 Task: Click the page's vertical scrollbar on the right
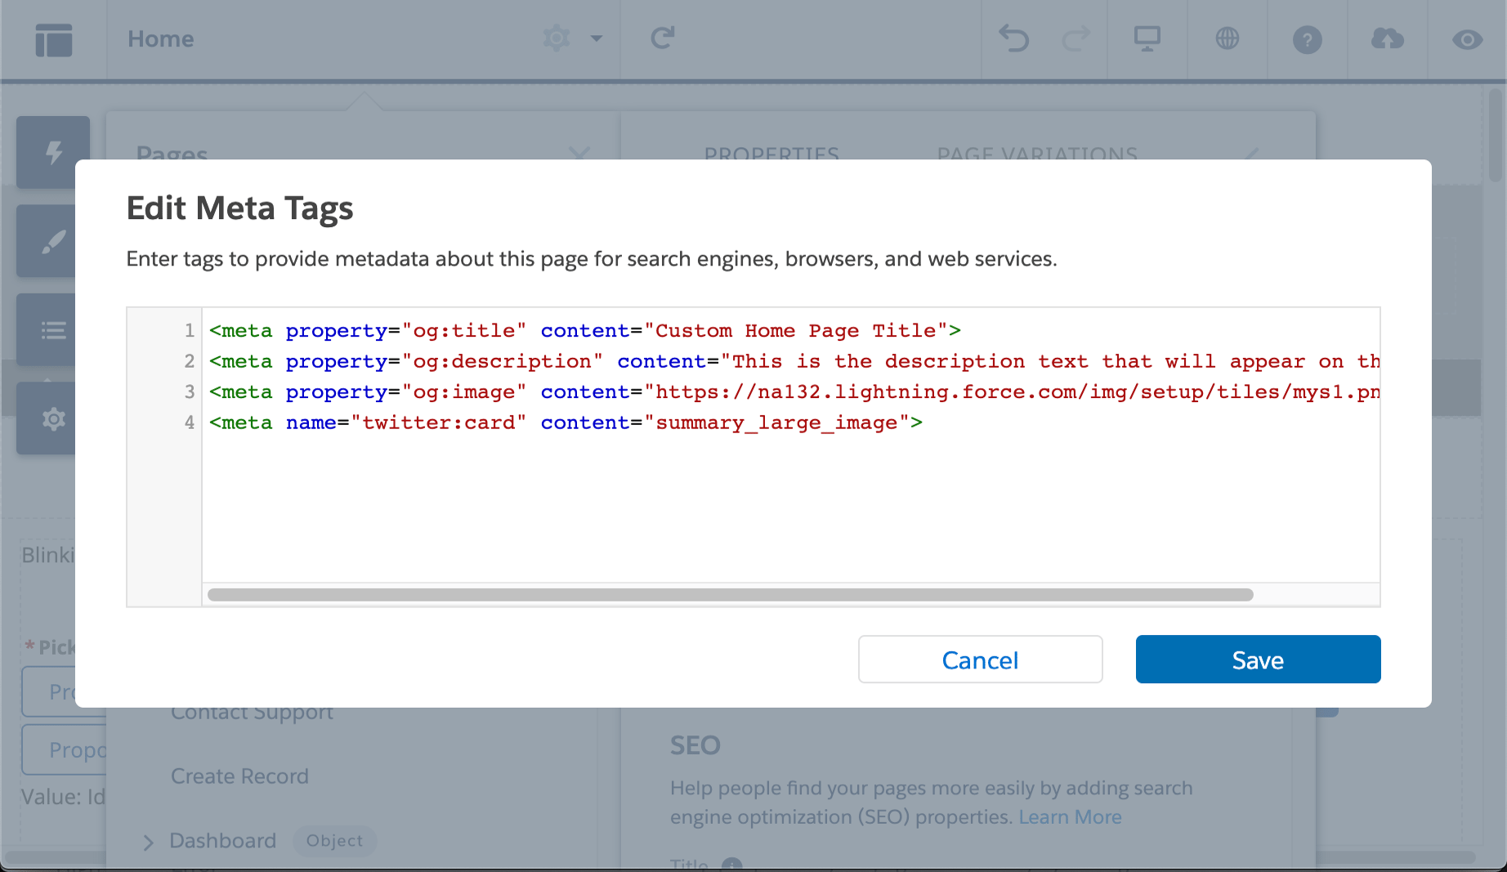[x=1495, y=134]
